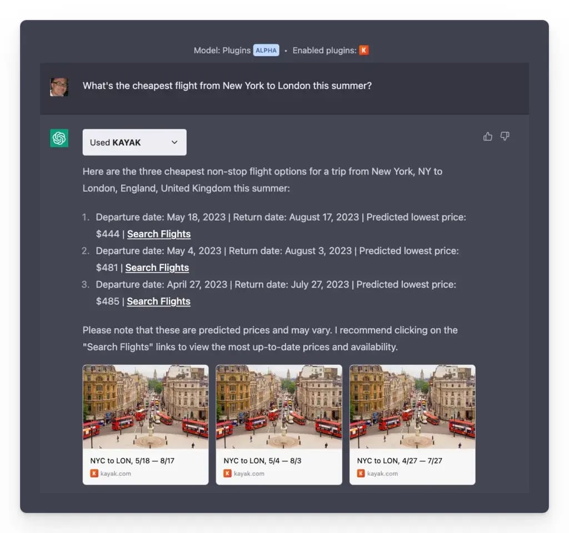Click Kayak logo on 5/18 — 8/17 card
Viewport: 569px width, 533px height.
point(94,474)
